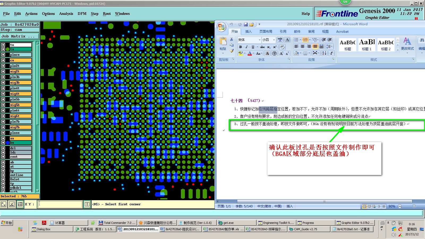Click the Windows 开始 start button
425x239 pixels.
tap(7, 223)
